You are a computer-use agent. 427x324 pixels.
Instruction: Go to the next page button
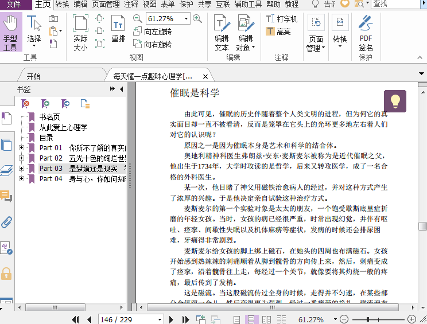[x=171, y=319]
